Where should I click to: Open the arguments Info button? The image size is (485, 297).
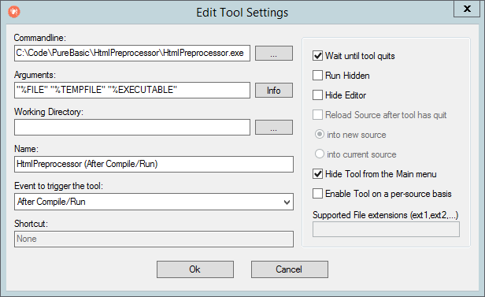(274, 91)
